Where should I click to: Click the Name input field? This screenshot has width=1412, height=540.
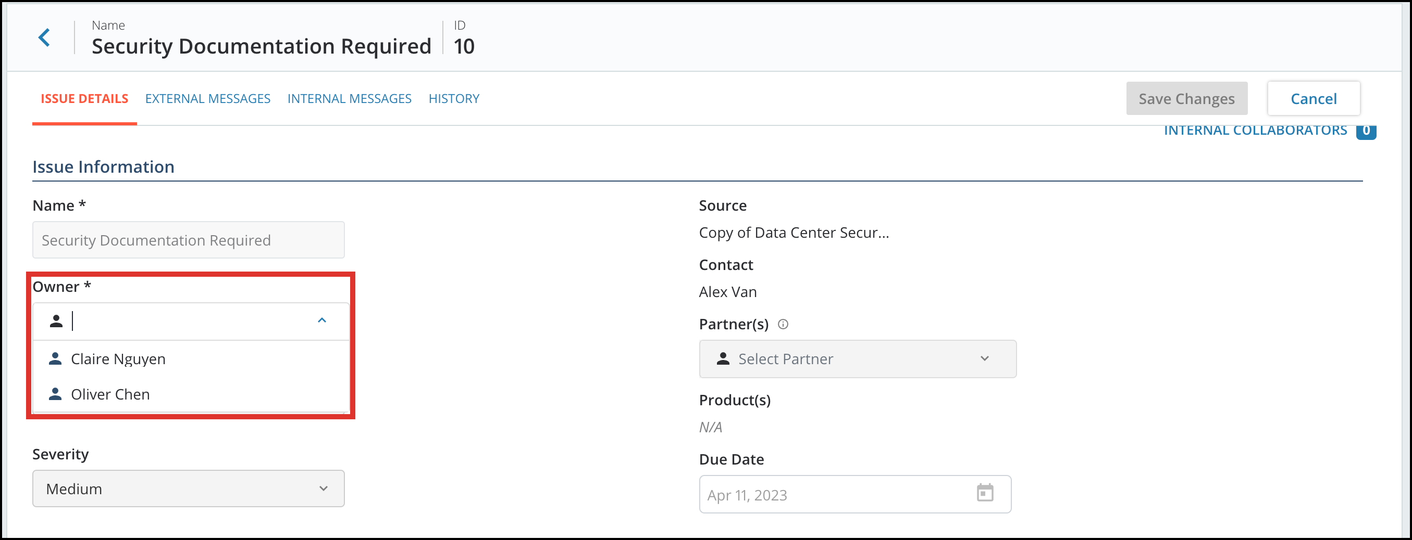tap(188, 240)
